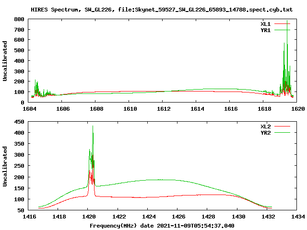Image resolution: width=307 pixels, height=230 pixels.
Task: Click the 1612 frequency tick label
Action: (164, 109)
